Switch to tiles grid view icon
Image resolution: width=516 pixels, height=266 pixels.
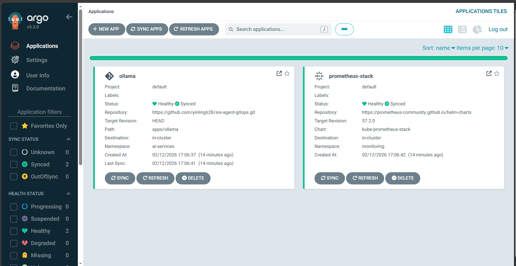tap(448, 29)
